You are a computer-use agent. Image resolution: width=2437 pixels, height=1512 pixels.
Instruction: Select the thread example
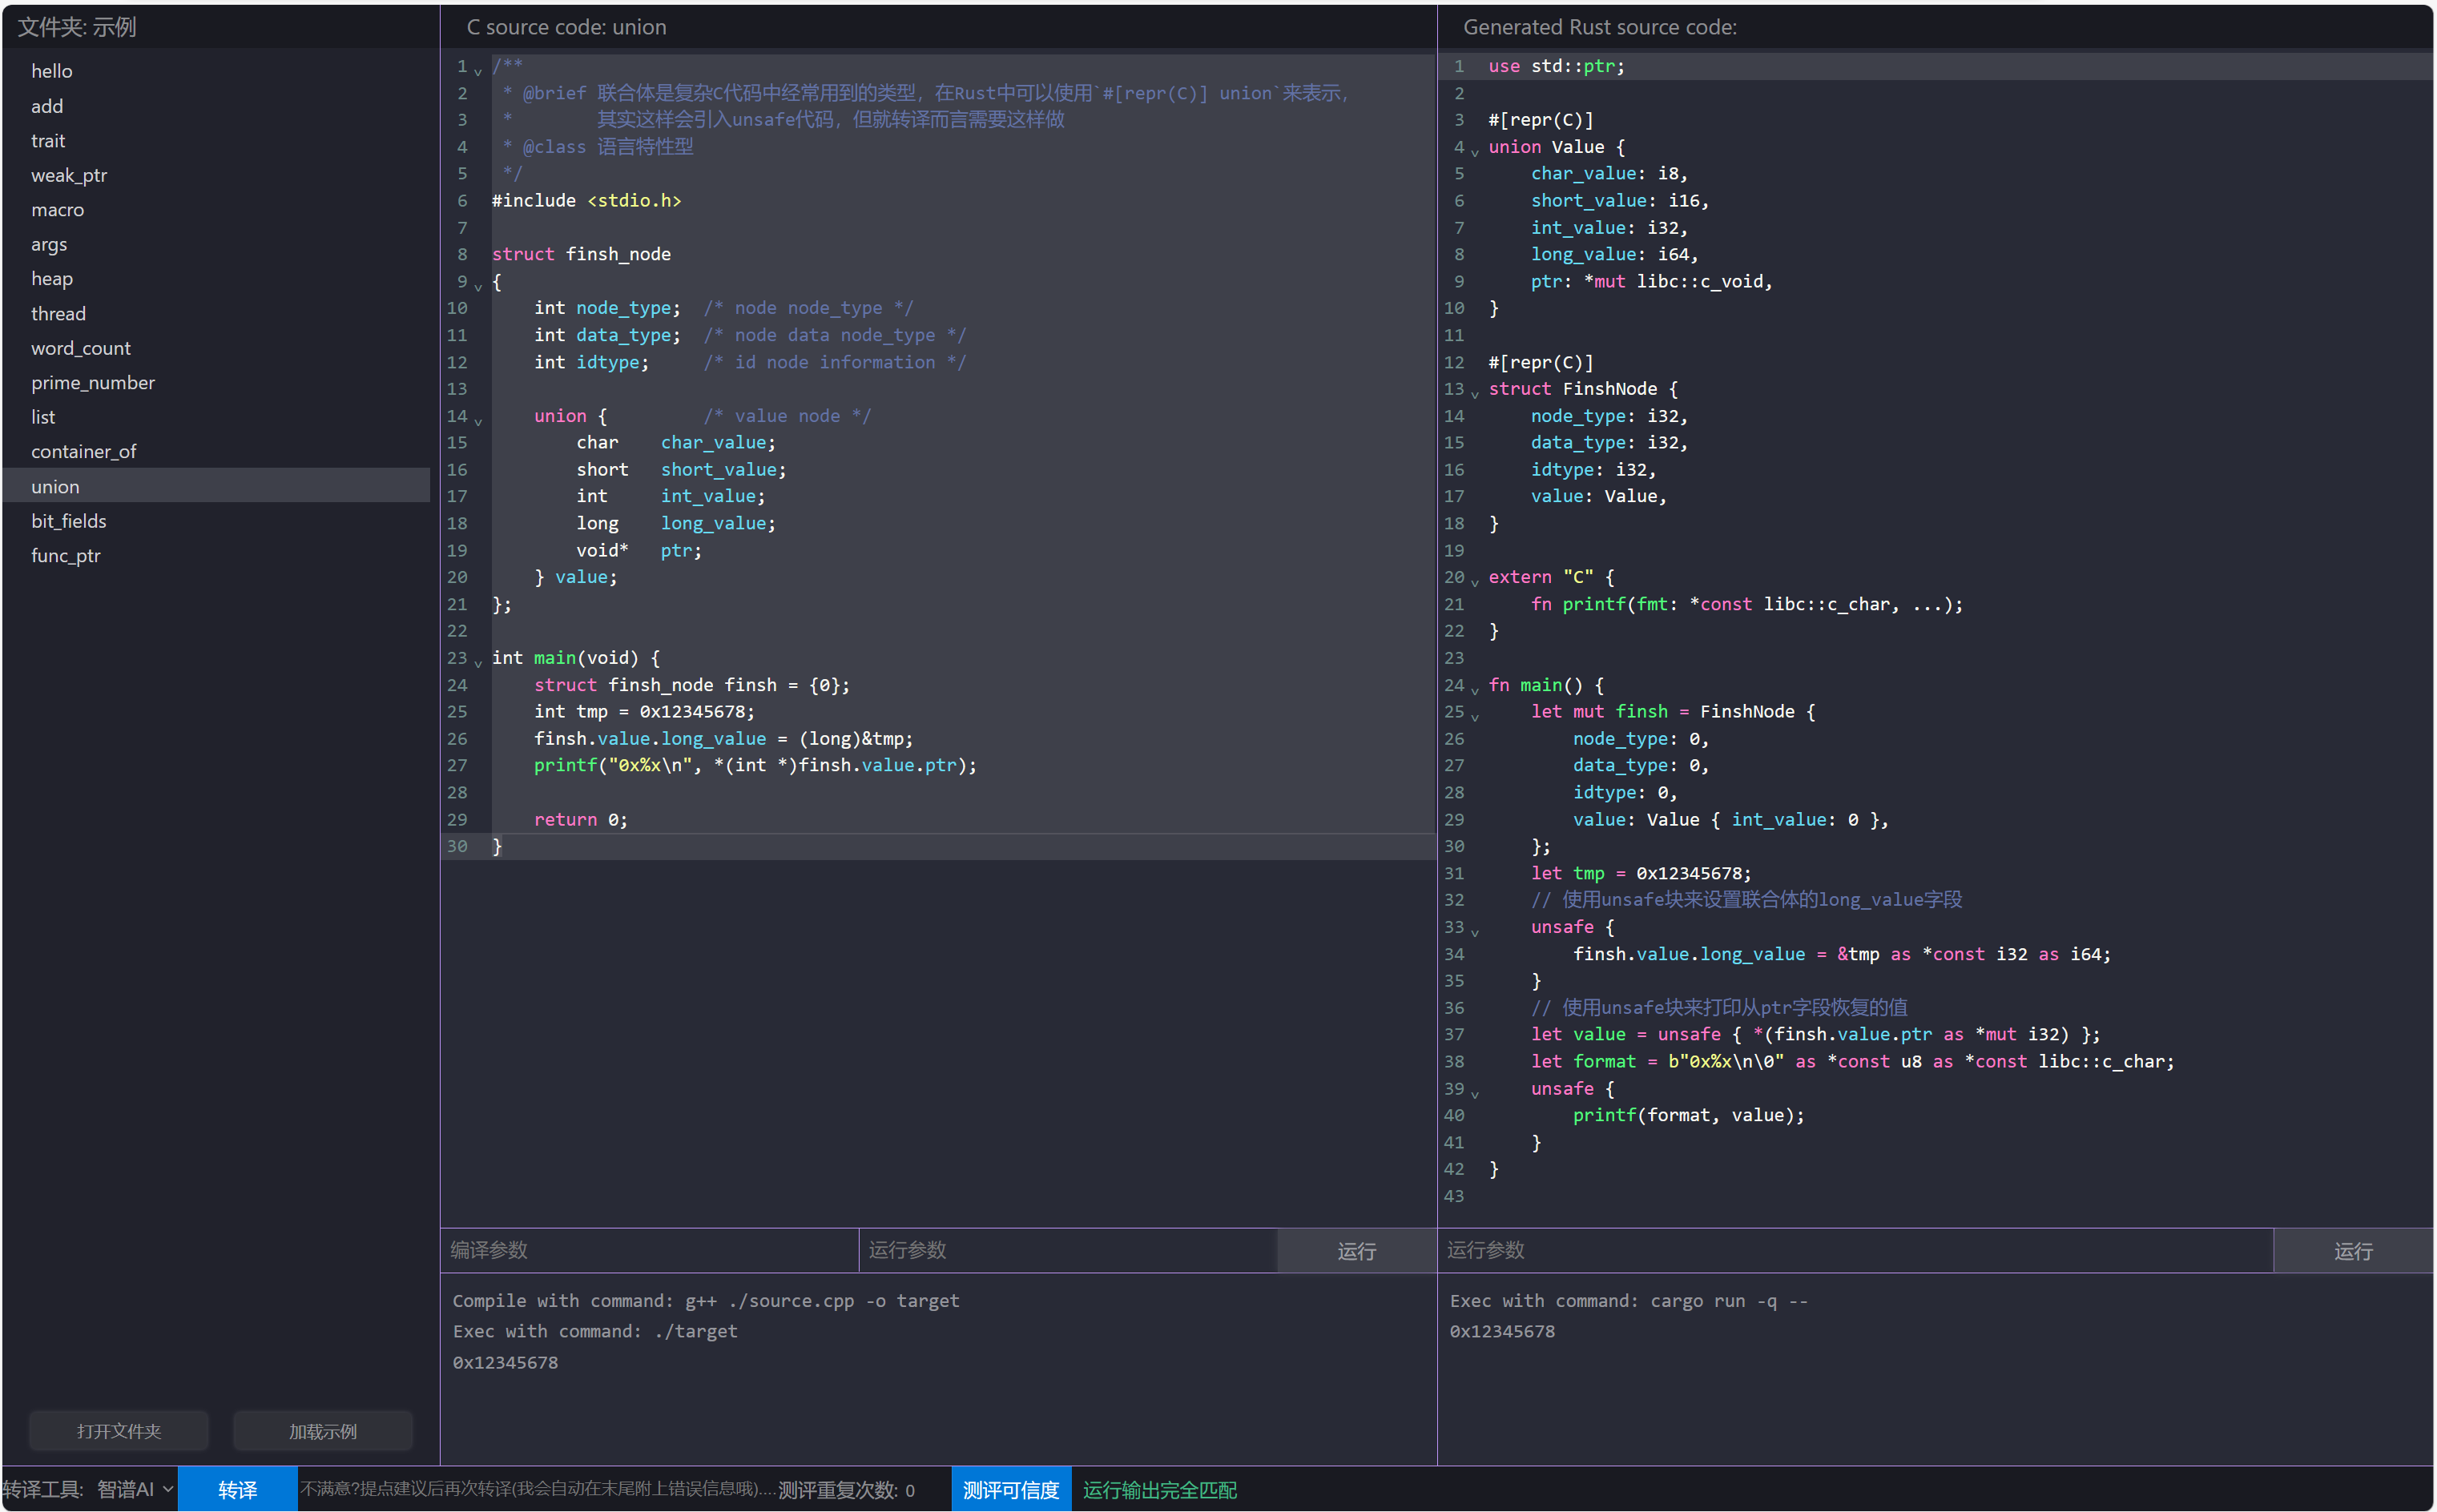pos(216,313)
